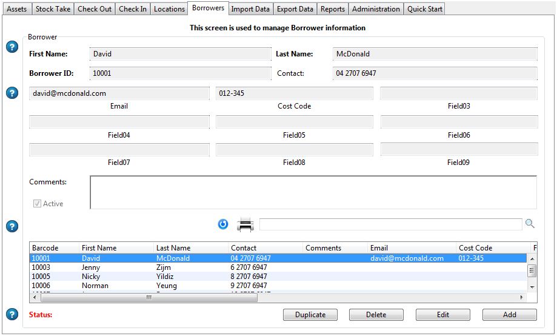Click the help icon beside the search bar
Screen dimensions: 557x336
point(12,226)
